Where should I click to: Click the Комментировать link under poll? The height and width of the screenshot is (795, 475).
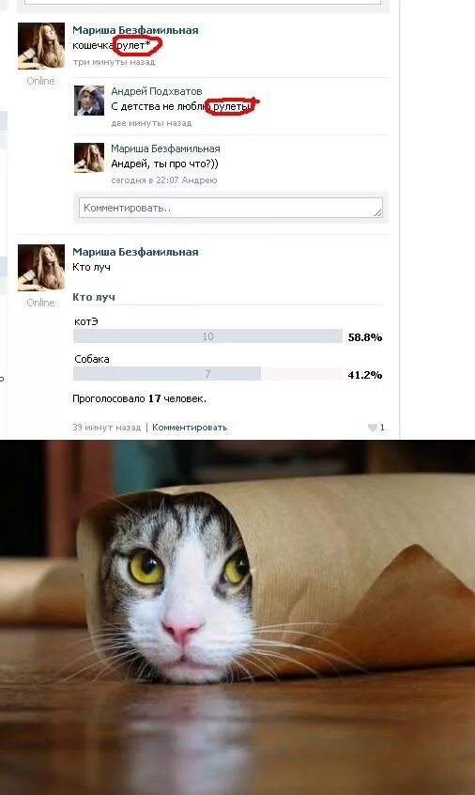click(190, 428)
